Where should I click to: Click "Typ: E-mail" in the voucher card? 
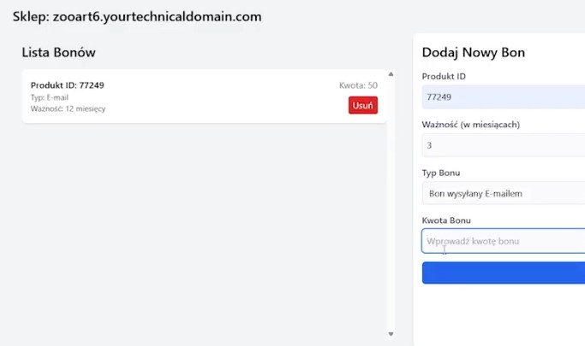[51, 97]
